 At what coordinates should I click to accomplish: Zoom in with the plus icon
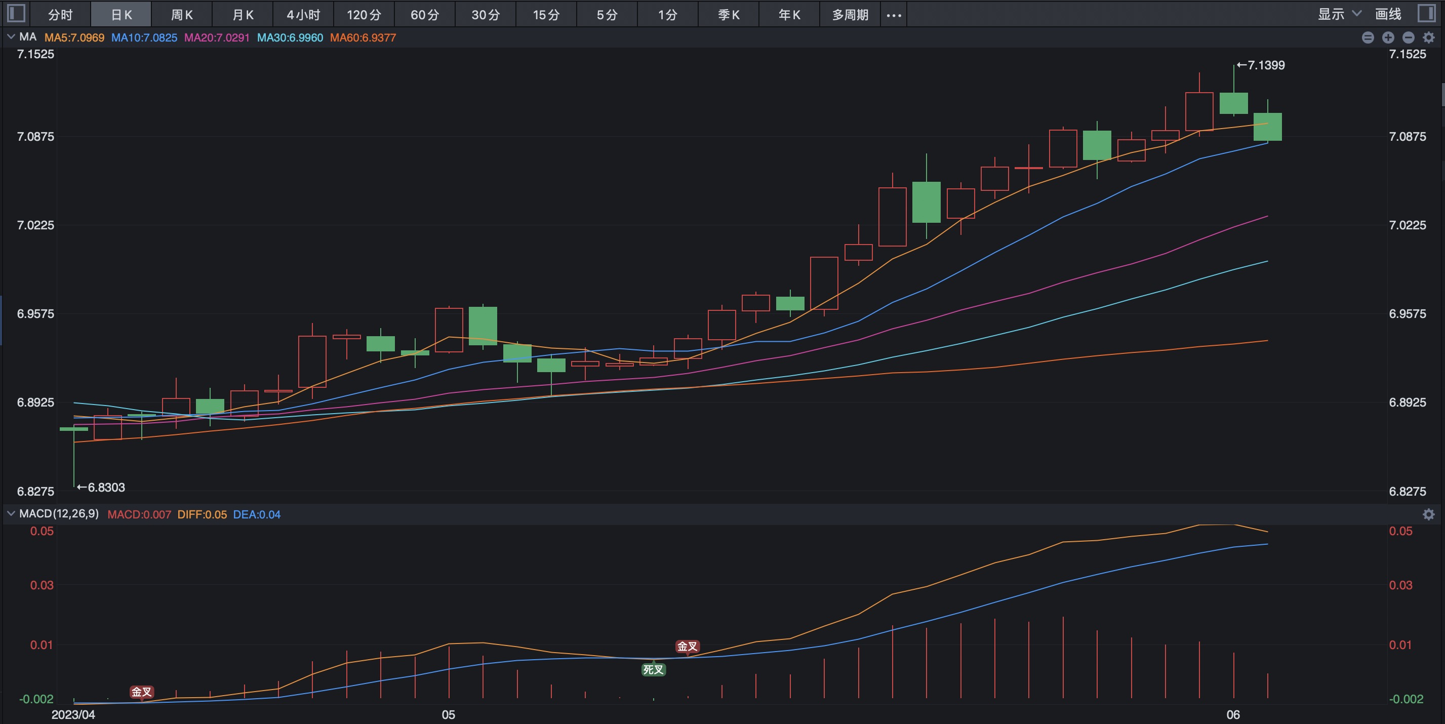click(x=1388, y=37)
